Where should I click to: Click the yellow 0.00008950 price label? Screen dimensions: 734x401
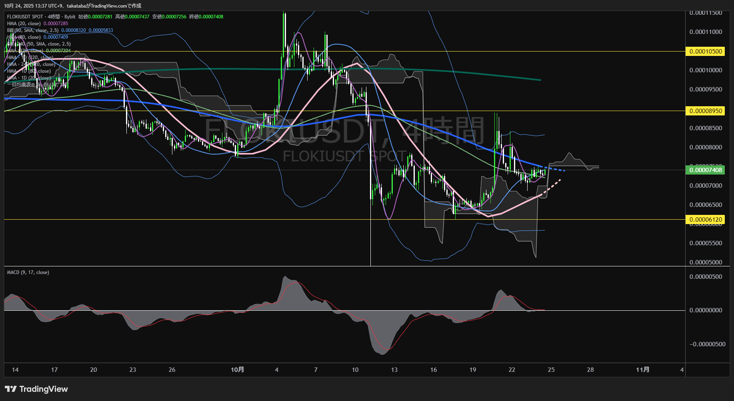706,111
